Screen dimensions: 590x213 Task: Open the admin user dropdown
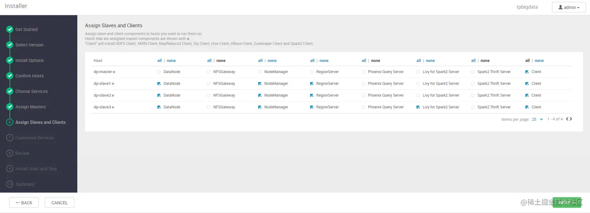(569, 7)
